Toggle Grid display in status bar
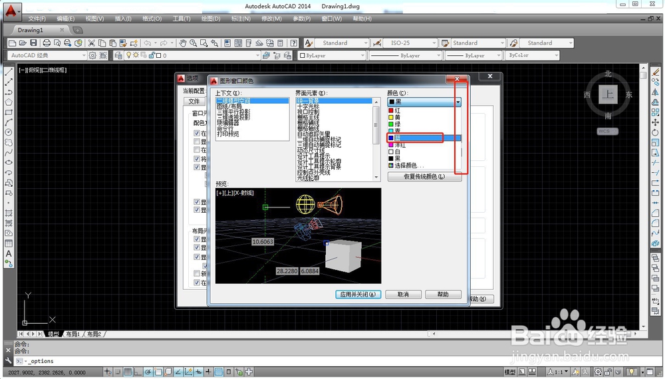 tap(128, 372)
